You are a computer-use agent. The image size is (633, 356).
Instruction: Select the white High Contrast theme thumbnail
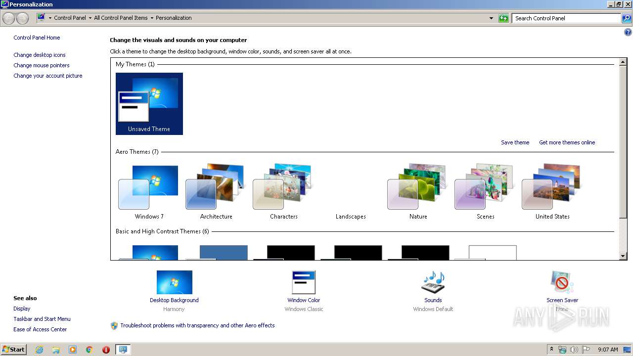click(486, 252)
